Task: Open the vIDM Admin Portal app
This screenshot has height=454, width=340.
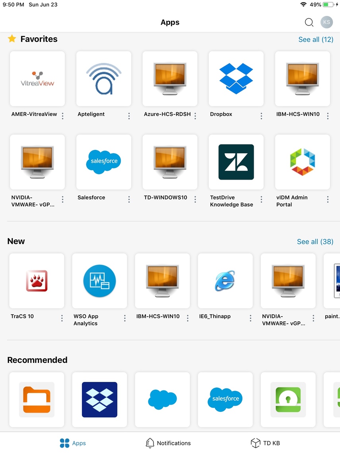Action: (x=302, y=162)
